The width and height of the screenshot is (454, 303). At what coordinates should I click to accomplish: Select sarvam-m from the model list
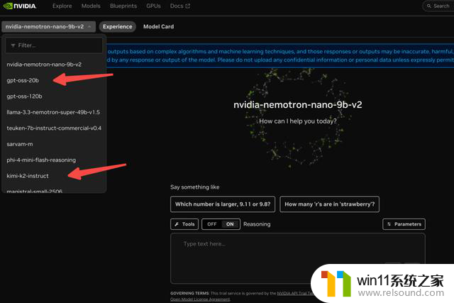click(54, 144)
